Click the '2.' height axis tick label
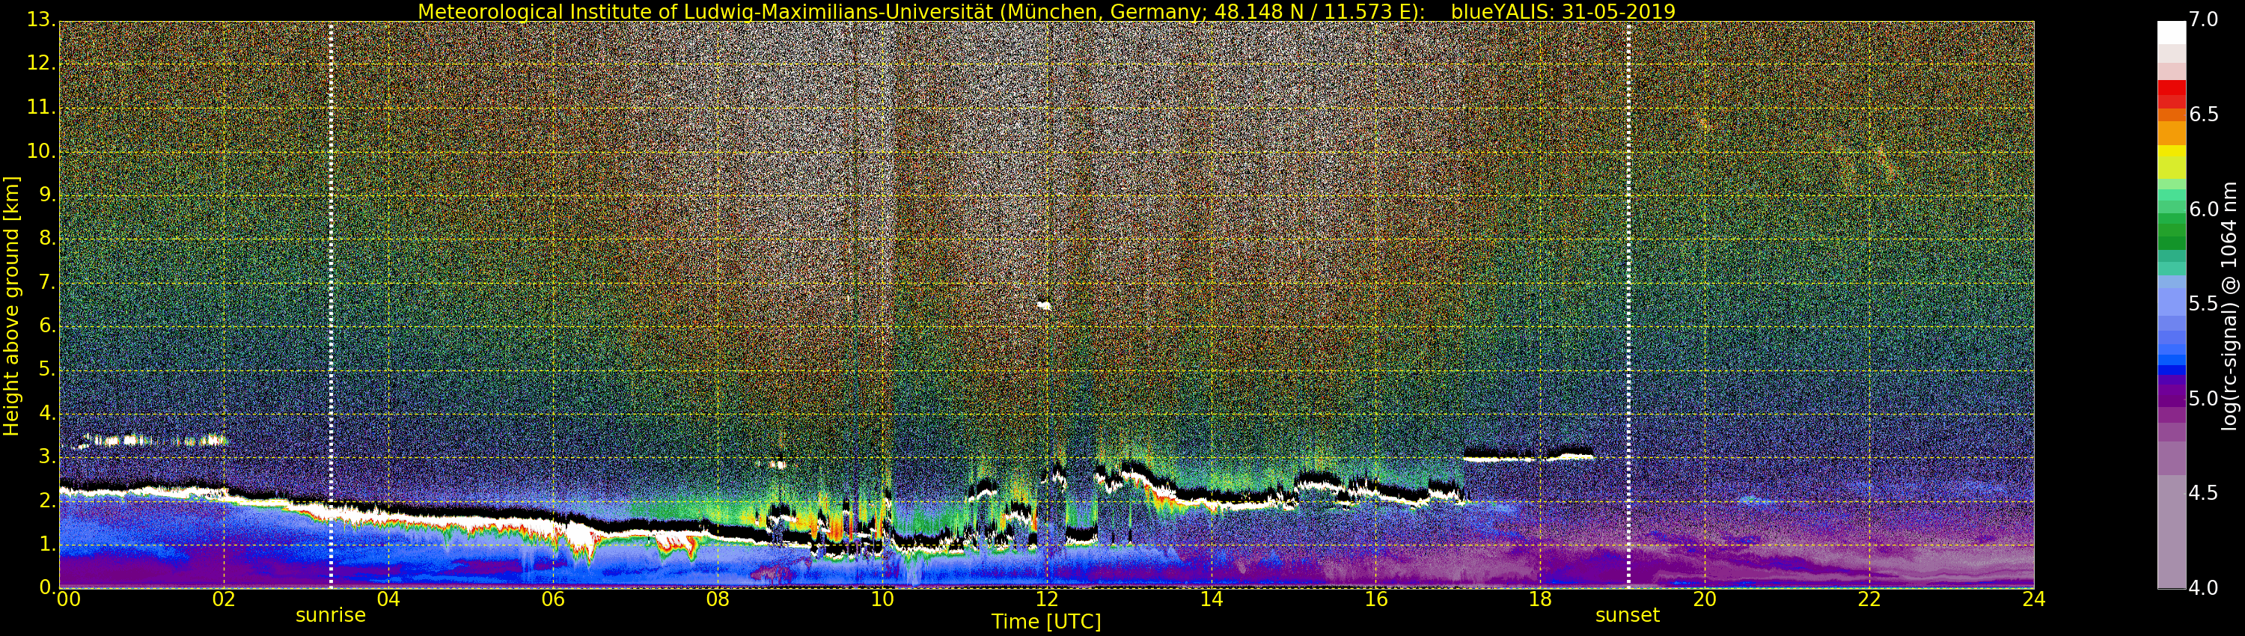Image resolution: width=2245 pixels, height=636 pixels. tap(47, 500)
